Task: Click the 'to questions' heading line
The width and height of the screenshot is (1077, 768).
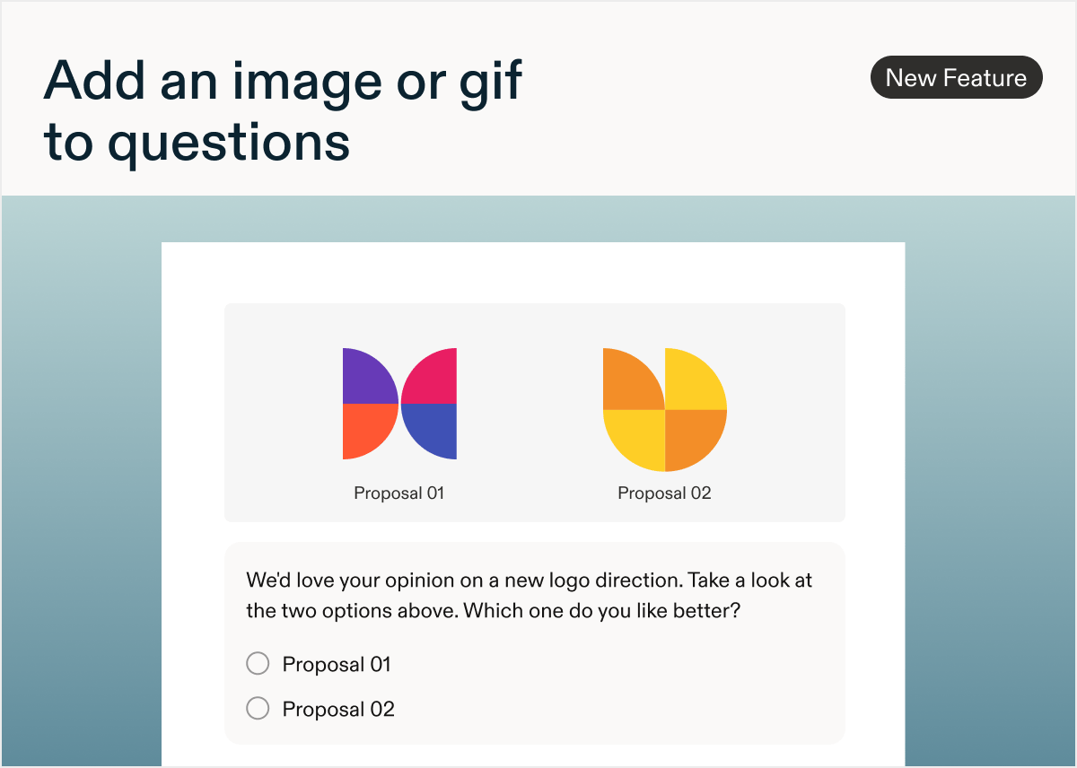Action: (x=197, y=142)
